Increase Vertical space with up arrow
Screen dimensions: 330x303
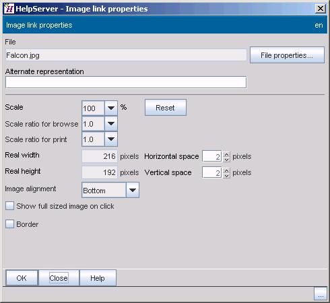tap(226, 170)
